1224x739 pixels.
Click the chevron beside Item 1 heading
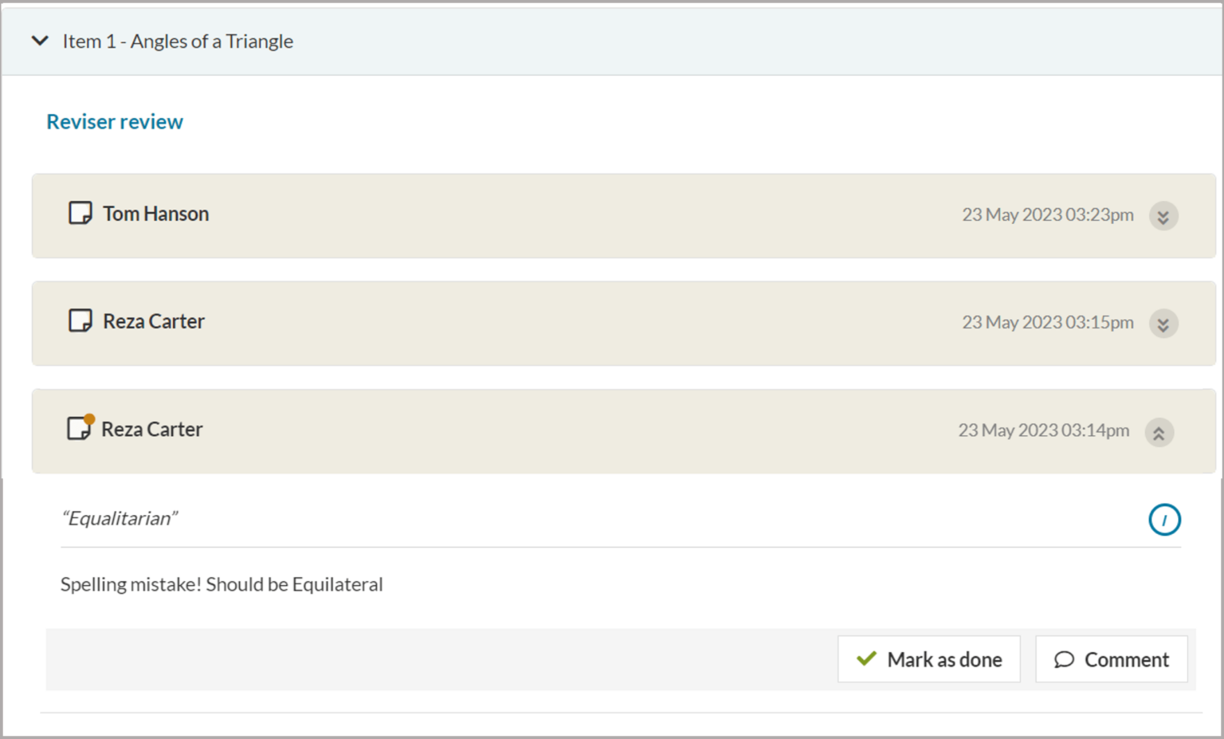pyautogui.click(x=39, y=41)
